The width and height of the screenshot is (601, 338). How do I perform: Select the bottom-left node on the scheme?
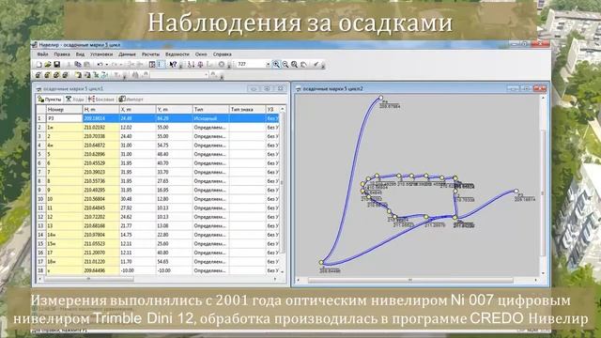point(321,263)
